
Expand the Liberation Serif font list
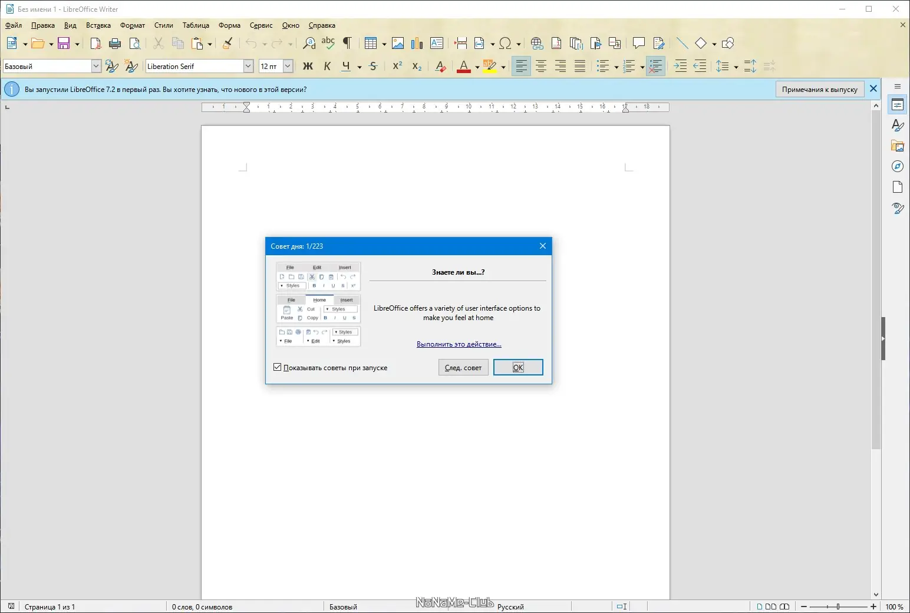tap(248, 67)
